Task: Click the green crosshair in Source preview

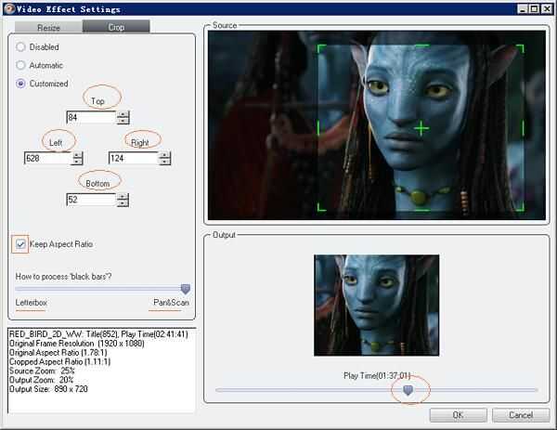Action: pos(421,128)
